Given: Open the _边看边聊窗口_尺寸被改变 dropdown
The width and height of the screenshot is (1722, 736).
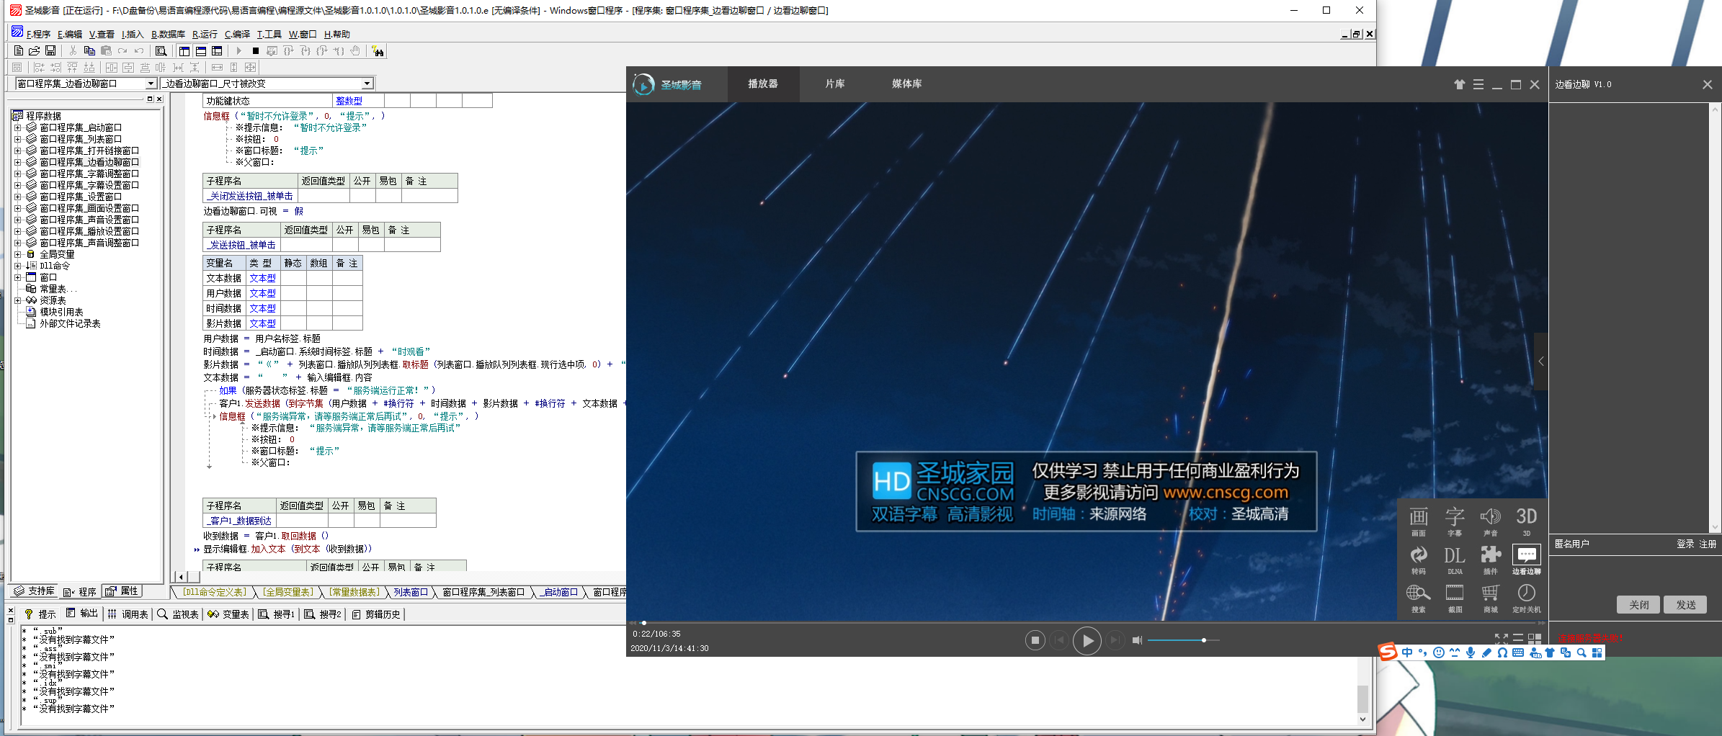Looking at the screenshot, I should (367, 84).
